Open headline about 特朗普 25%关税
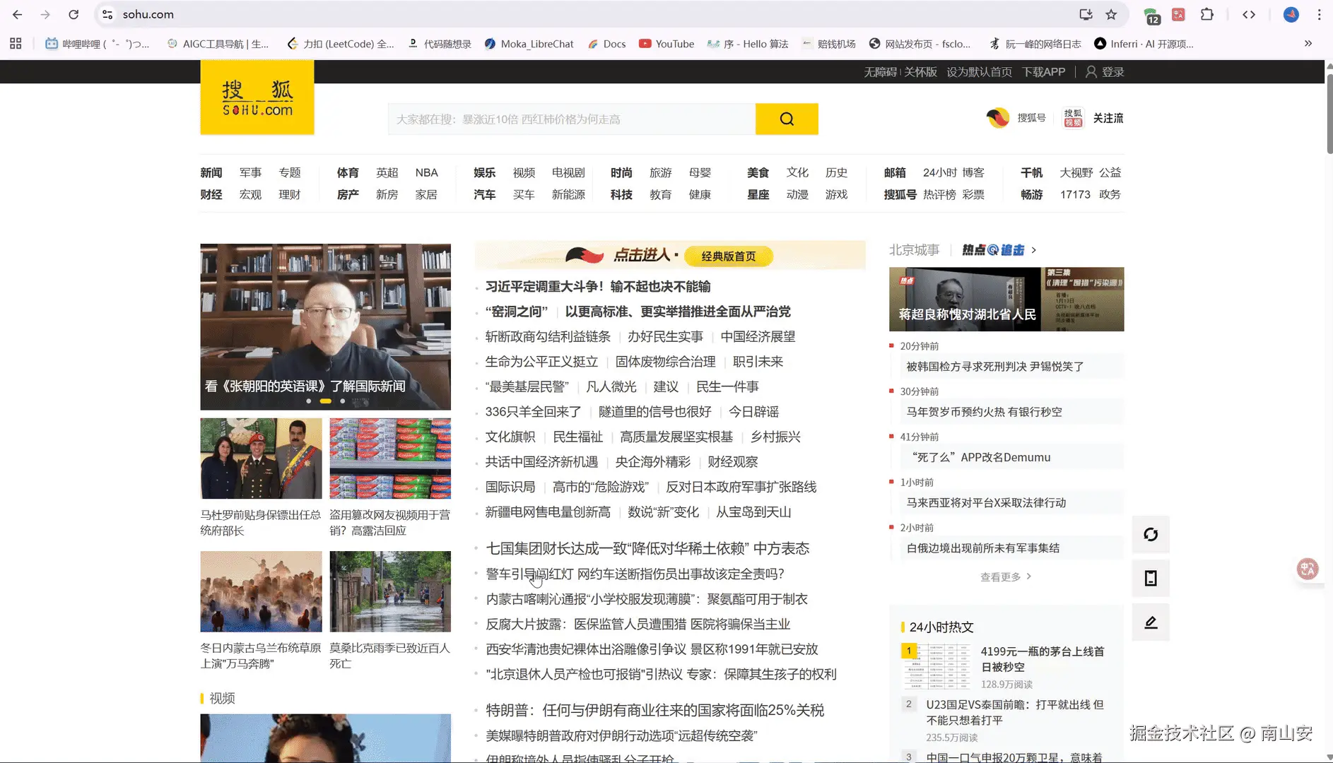The image size is (1333, 763). click(x=655, y=711)
